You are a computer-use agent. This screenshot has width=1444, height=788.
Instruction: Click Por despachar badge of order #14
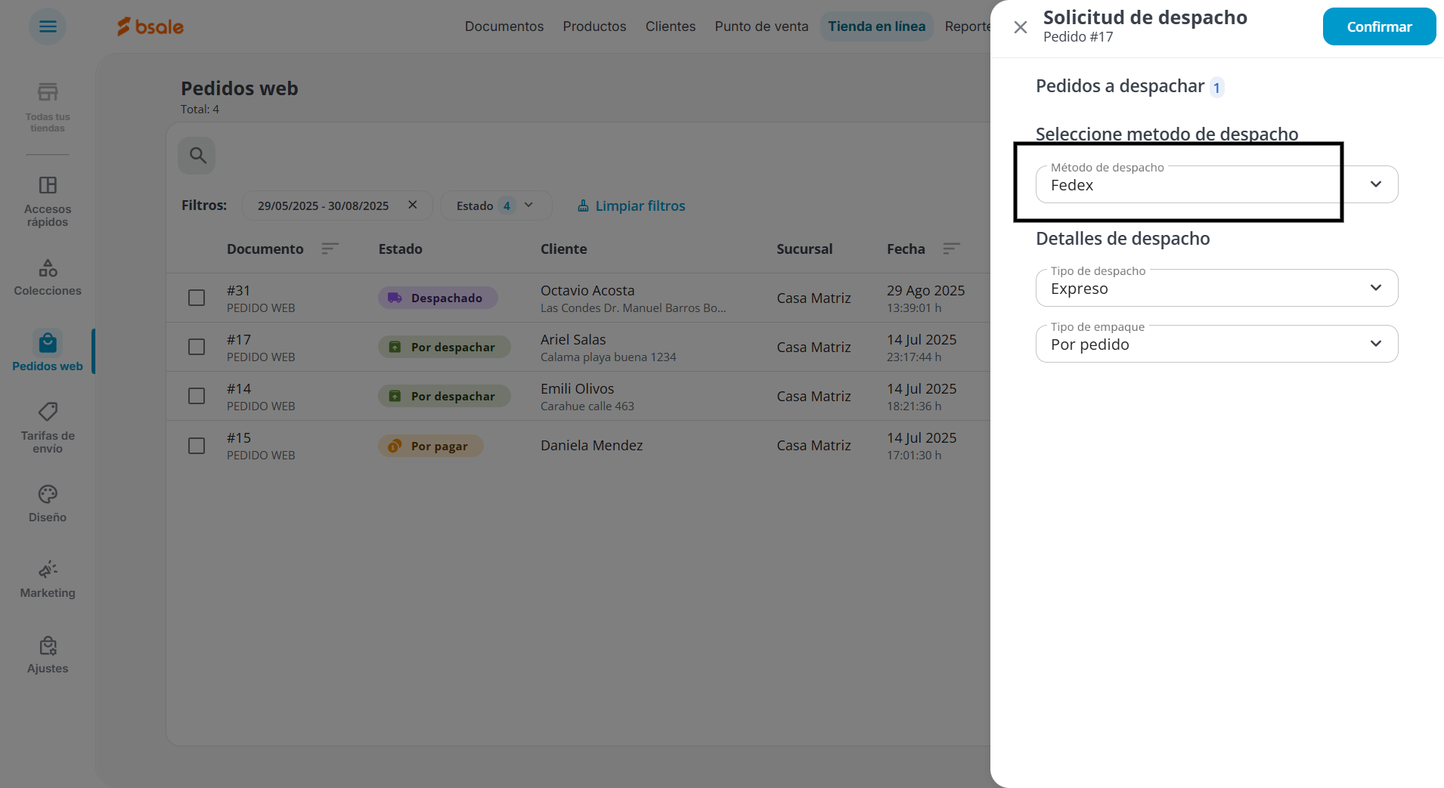445,396
